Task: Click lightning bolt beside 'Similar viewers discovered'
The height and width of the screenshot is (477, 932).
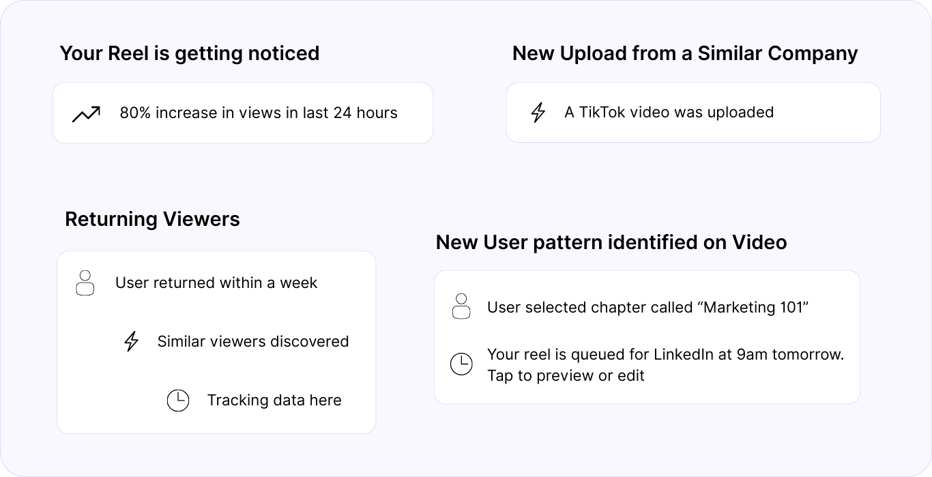Action: tap(131, 341)
